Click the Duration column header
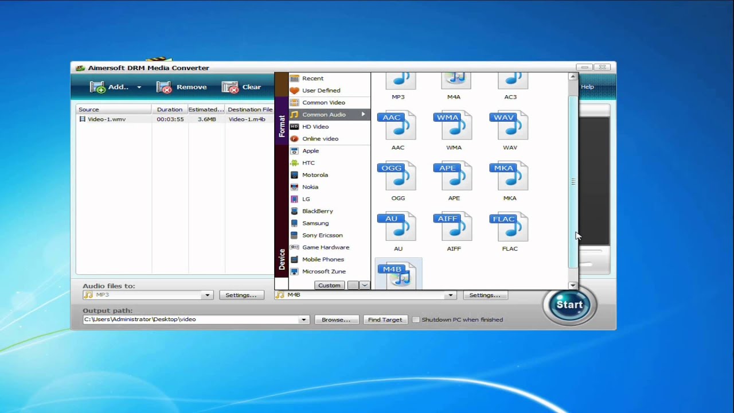The image size is (734, 413). coord(170,110)
